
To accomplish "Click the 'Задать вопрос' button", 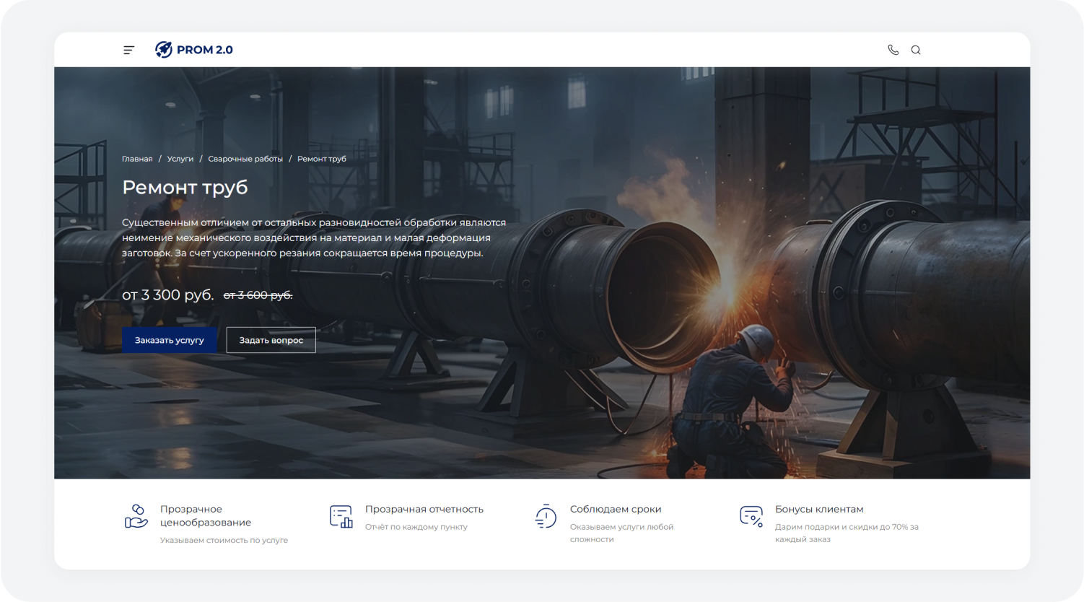I will (x=271, y=340).
